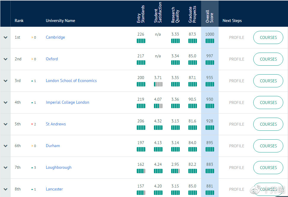Open the London School of Economics link
This screenshot has height=197, width=288.
tap(71, 81)
